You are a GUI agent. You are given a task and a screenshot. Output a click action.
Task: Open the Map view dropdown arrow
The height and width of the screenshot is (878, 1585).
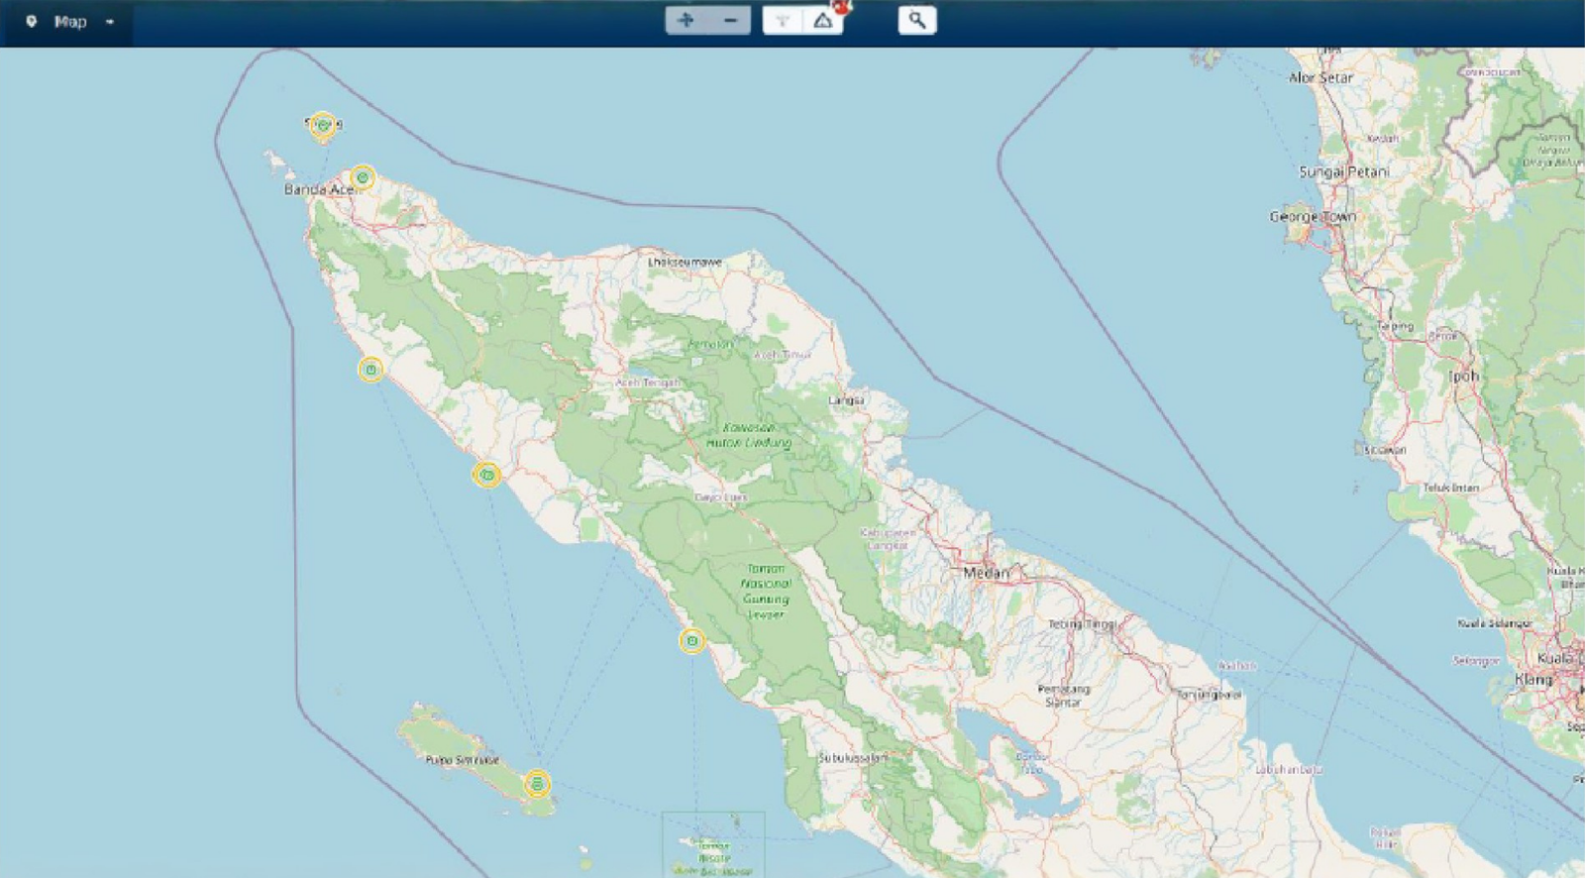(x=110, y=22)
